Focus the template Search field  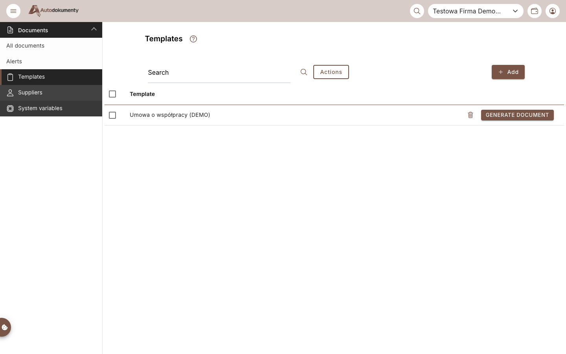coord(219,73)
